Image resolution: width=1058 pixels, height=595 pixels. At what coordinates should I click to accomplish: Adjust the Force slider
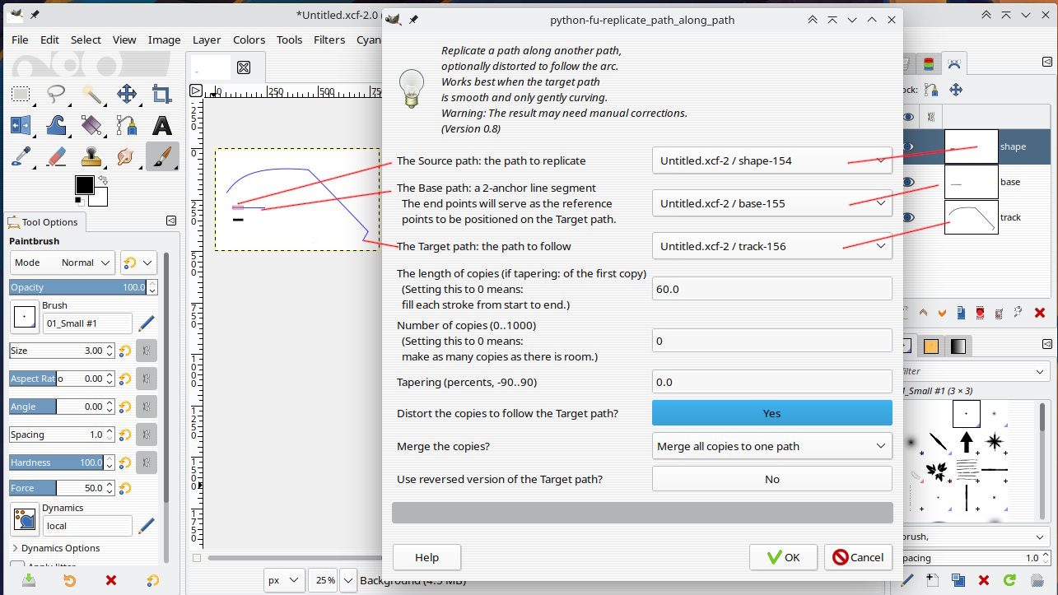[x=63, y=488]
